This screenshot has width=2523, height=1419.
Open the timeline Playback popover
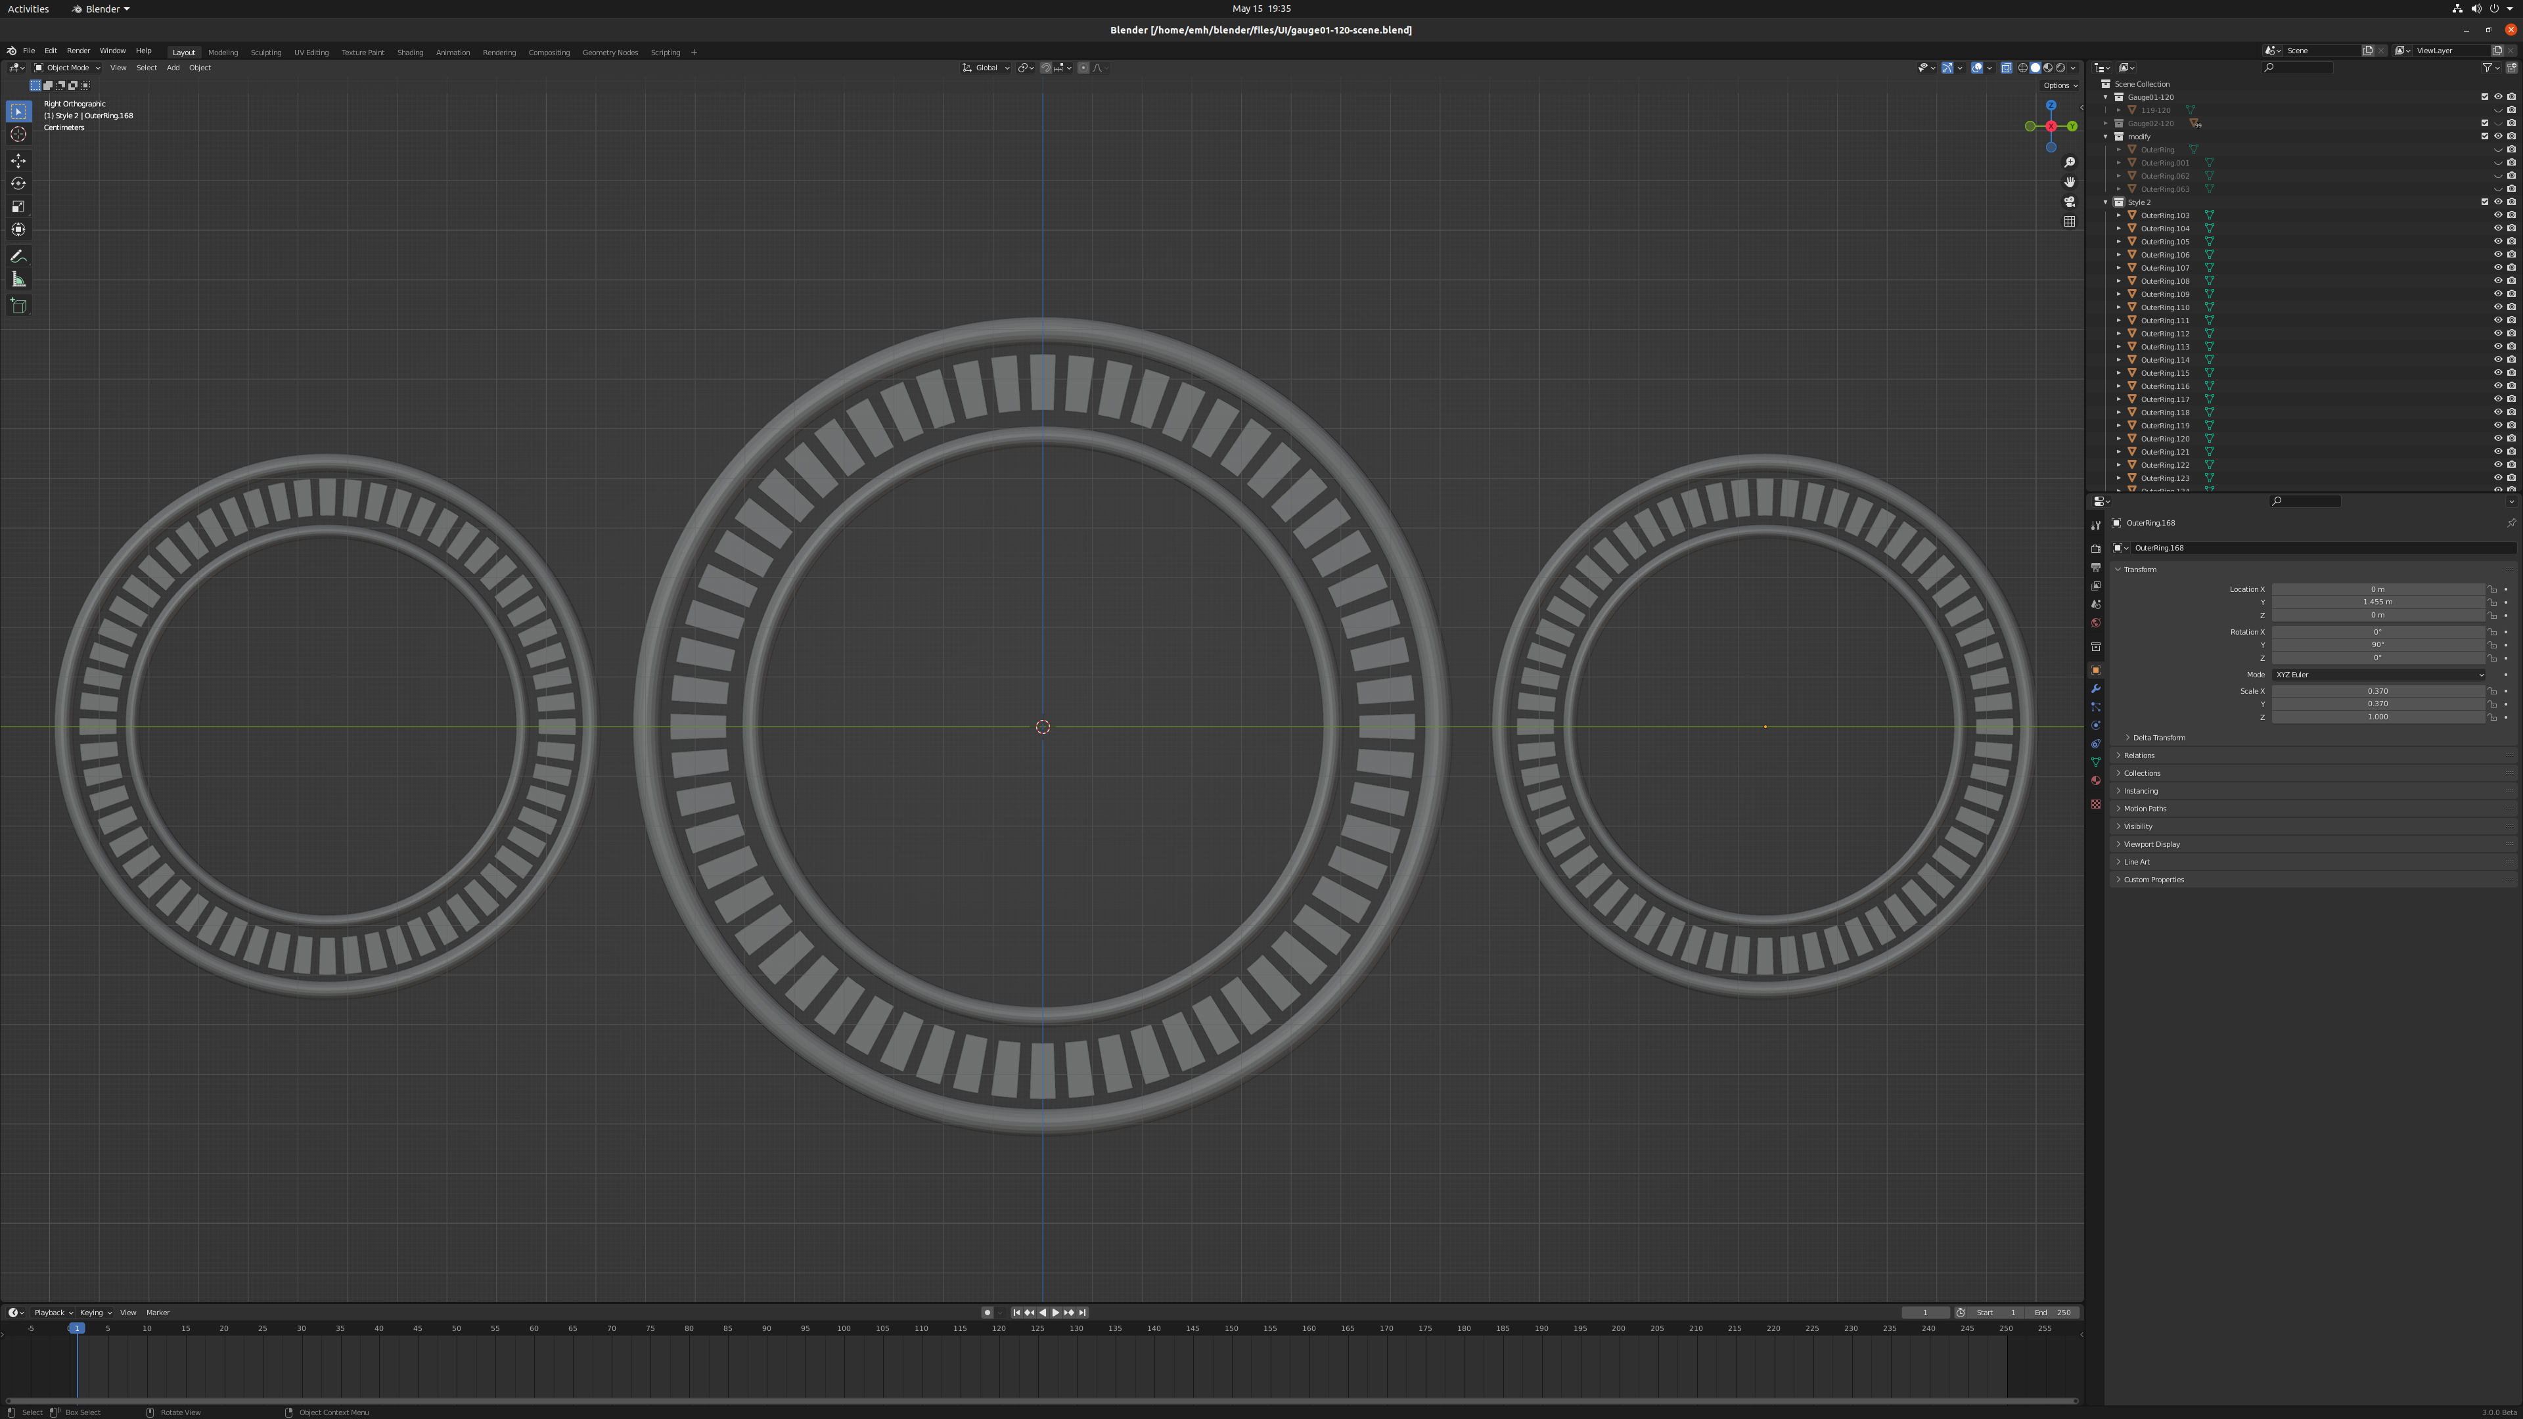(53, 1313)
